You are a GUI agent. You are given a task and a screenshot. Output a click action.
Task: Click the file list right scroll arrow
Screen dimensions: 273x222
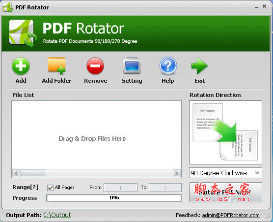pos(177,173)
